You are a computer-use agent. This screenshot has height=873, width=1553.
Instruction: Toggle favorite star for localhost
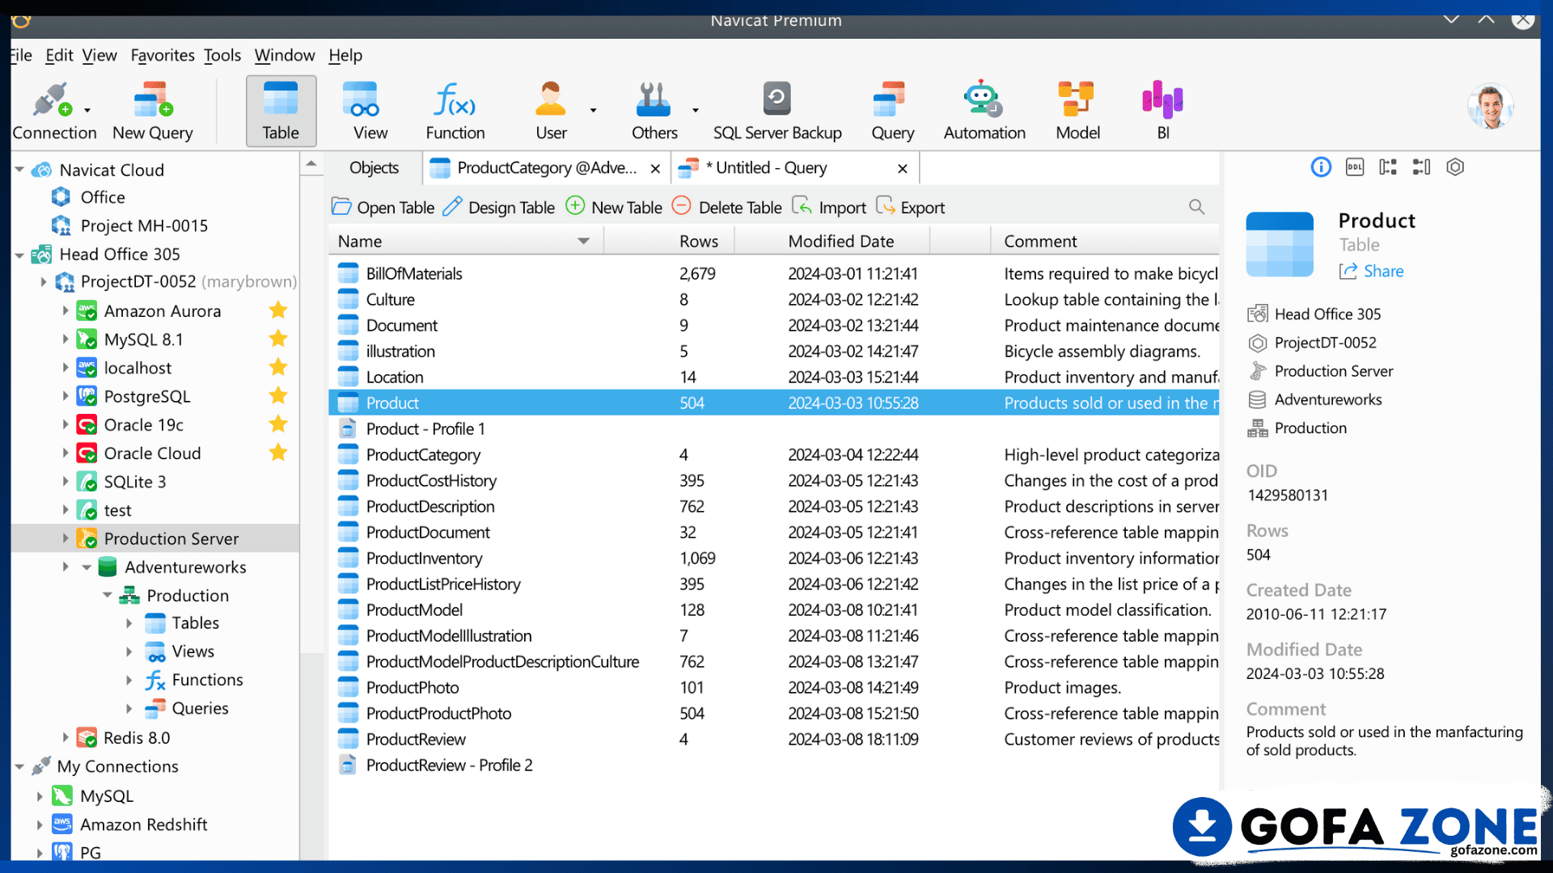tap(278, 367)
